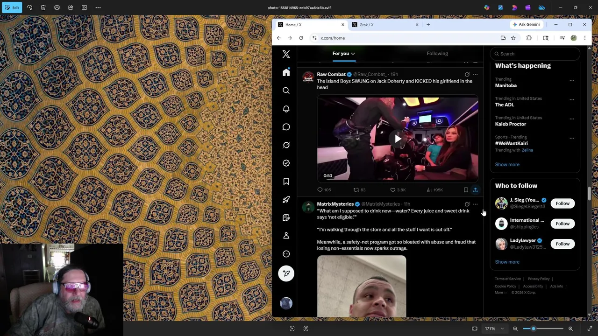Click the x.com/home address bar
This screenshot has height=336, width=598.
[404, 38]
